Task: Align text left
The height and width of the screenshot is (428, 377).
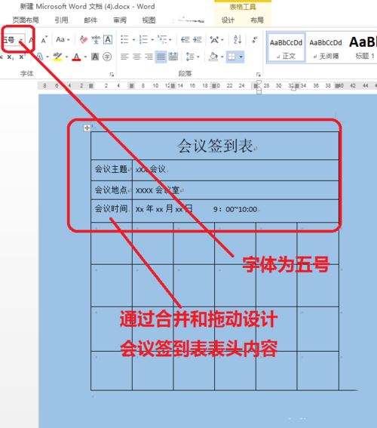Action: 124,57
